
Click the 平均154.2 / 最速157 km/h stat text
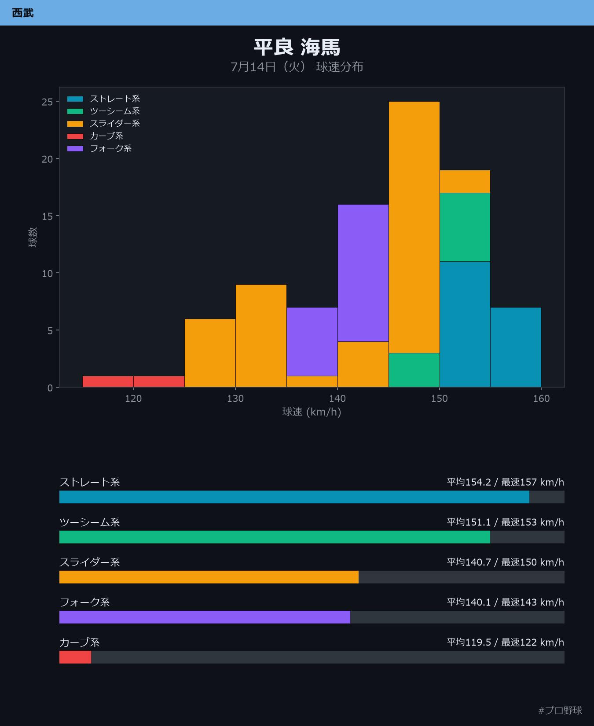[x=506, y=482]
